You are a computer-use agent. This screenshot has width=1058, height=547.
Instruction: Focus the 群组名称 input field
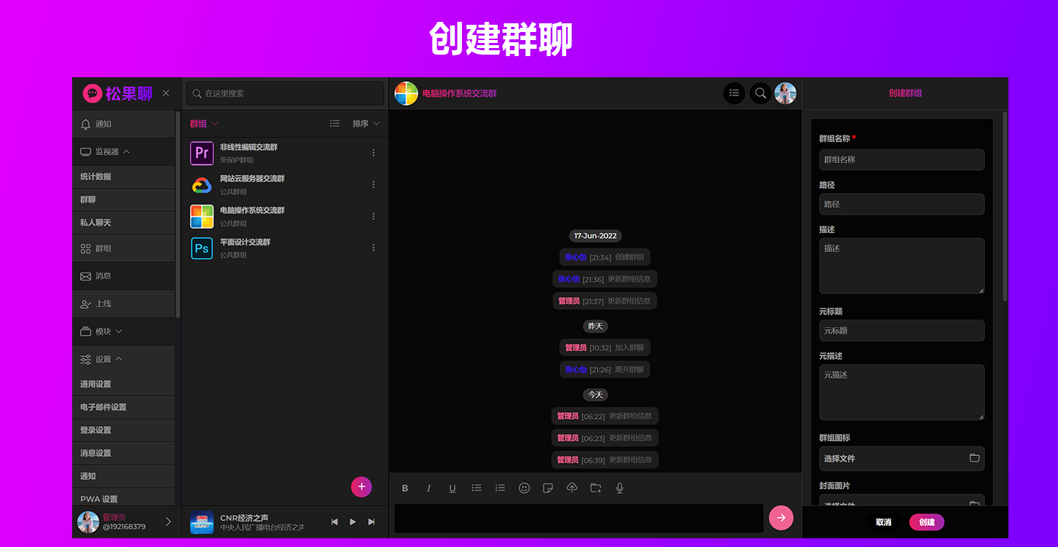[901, 160]
